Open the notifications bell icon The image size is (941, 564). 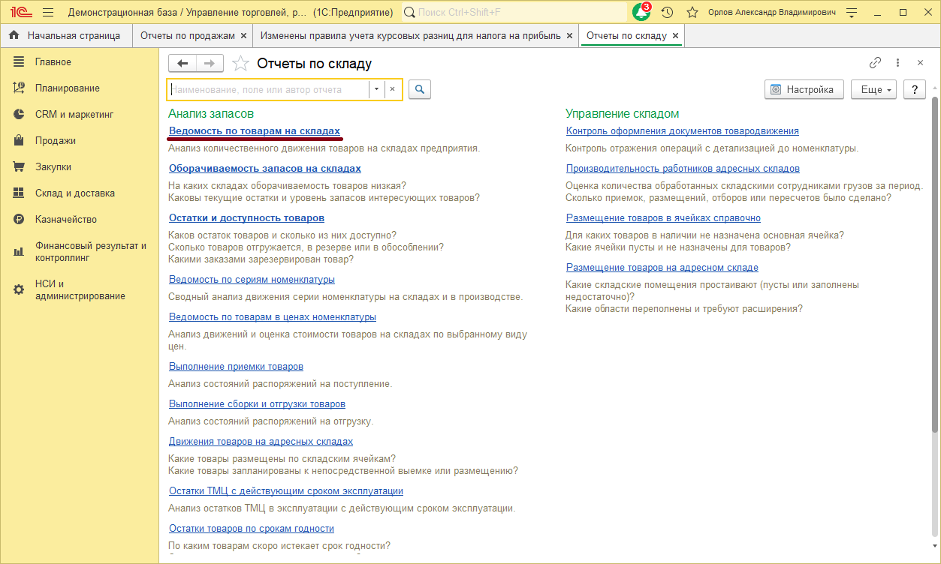tap(641, 13)
